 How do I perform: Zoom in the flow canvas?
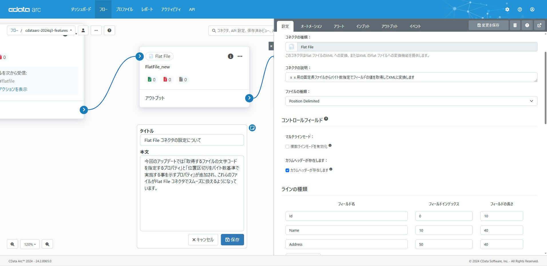pos(12,244)
